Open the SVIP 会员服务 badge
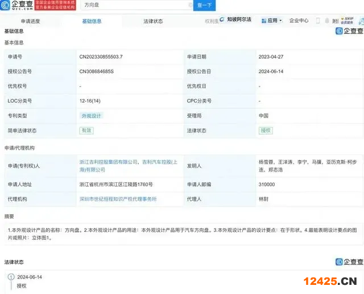This screenshot has height=294, width=364. [347, 21]
